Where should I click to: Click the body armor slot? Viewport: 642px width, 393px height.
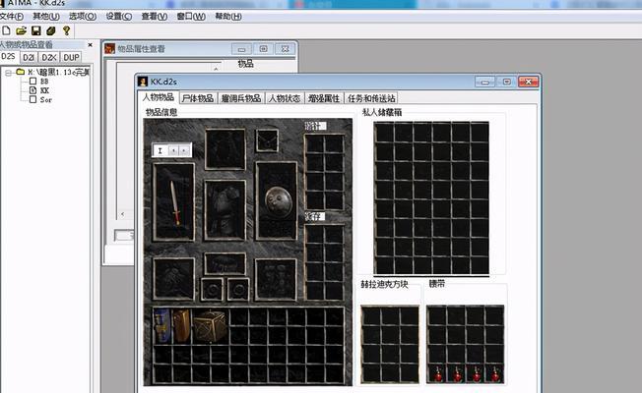[x=225, y=210]
